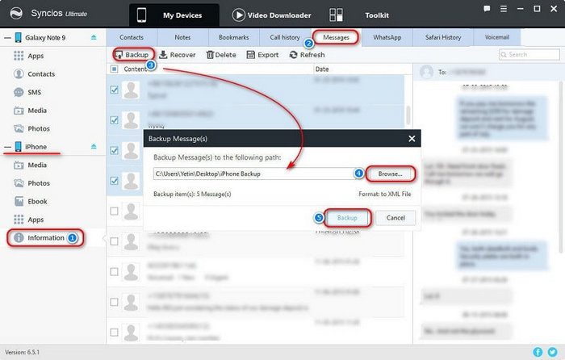565x360 pixels.
Task: Uncheck the second message checkbox
Action: pos(114,120)
